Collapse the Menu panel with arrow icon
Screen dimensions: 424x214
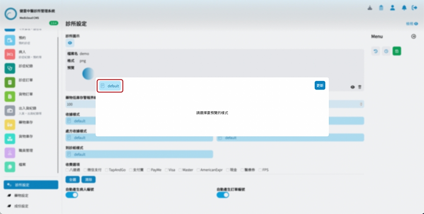[x=413, y=36]
